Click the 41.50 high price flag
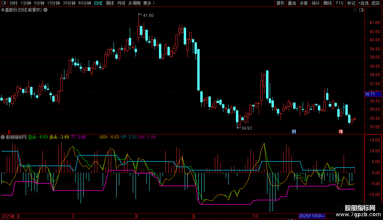This screenshot has width=383, height=220. (148, 16)
